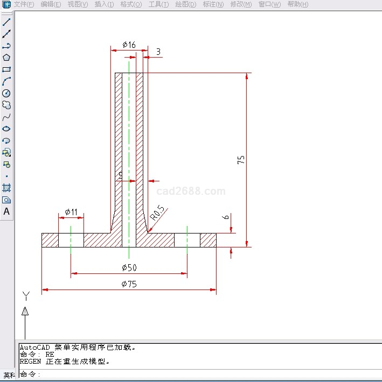Select the Line drawing tool
The width and height of the screenshot is (382, 382).
(6, 22)
